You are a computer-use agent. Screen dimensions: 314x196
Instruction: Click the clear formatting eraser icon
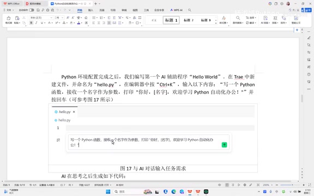coord(86,18)
